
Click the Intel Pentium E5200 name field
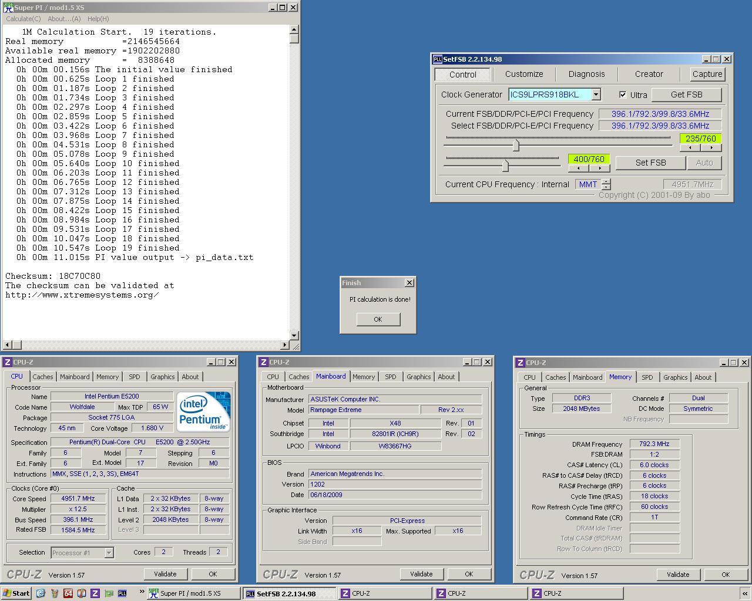pyautogui.click(x=112, y=396)
